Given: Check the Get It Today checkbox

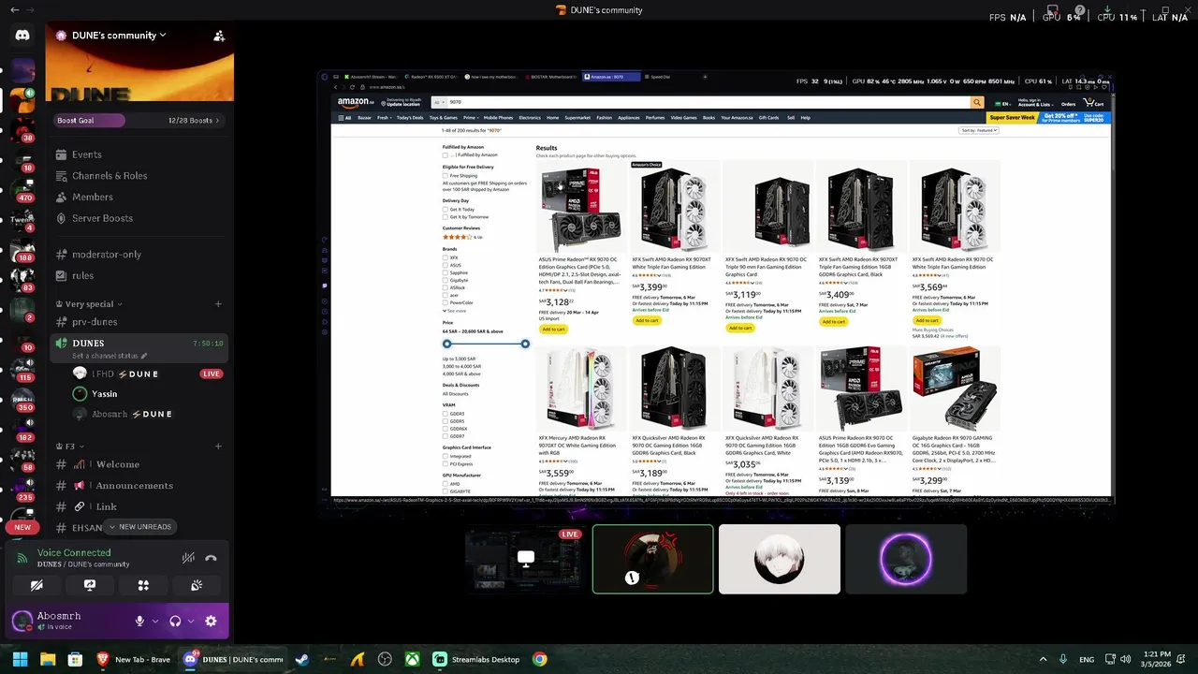Looking at the screenshot, I should [x=446, y=209].
